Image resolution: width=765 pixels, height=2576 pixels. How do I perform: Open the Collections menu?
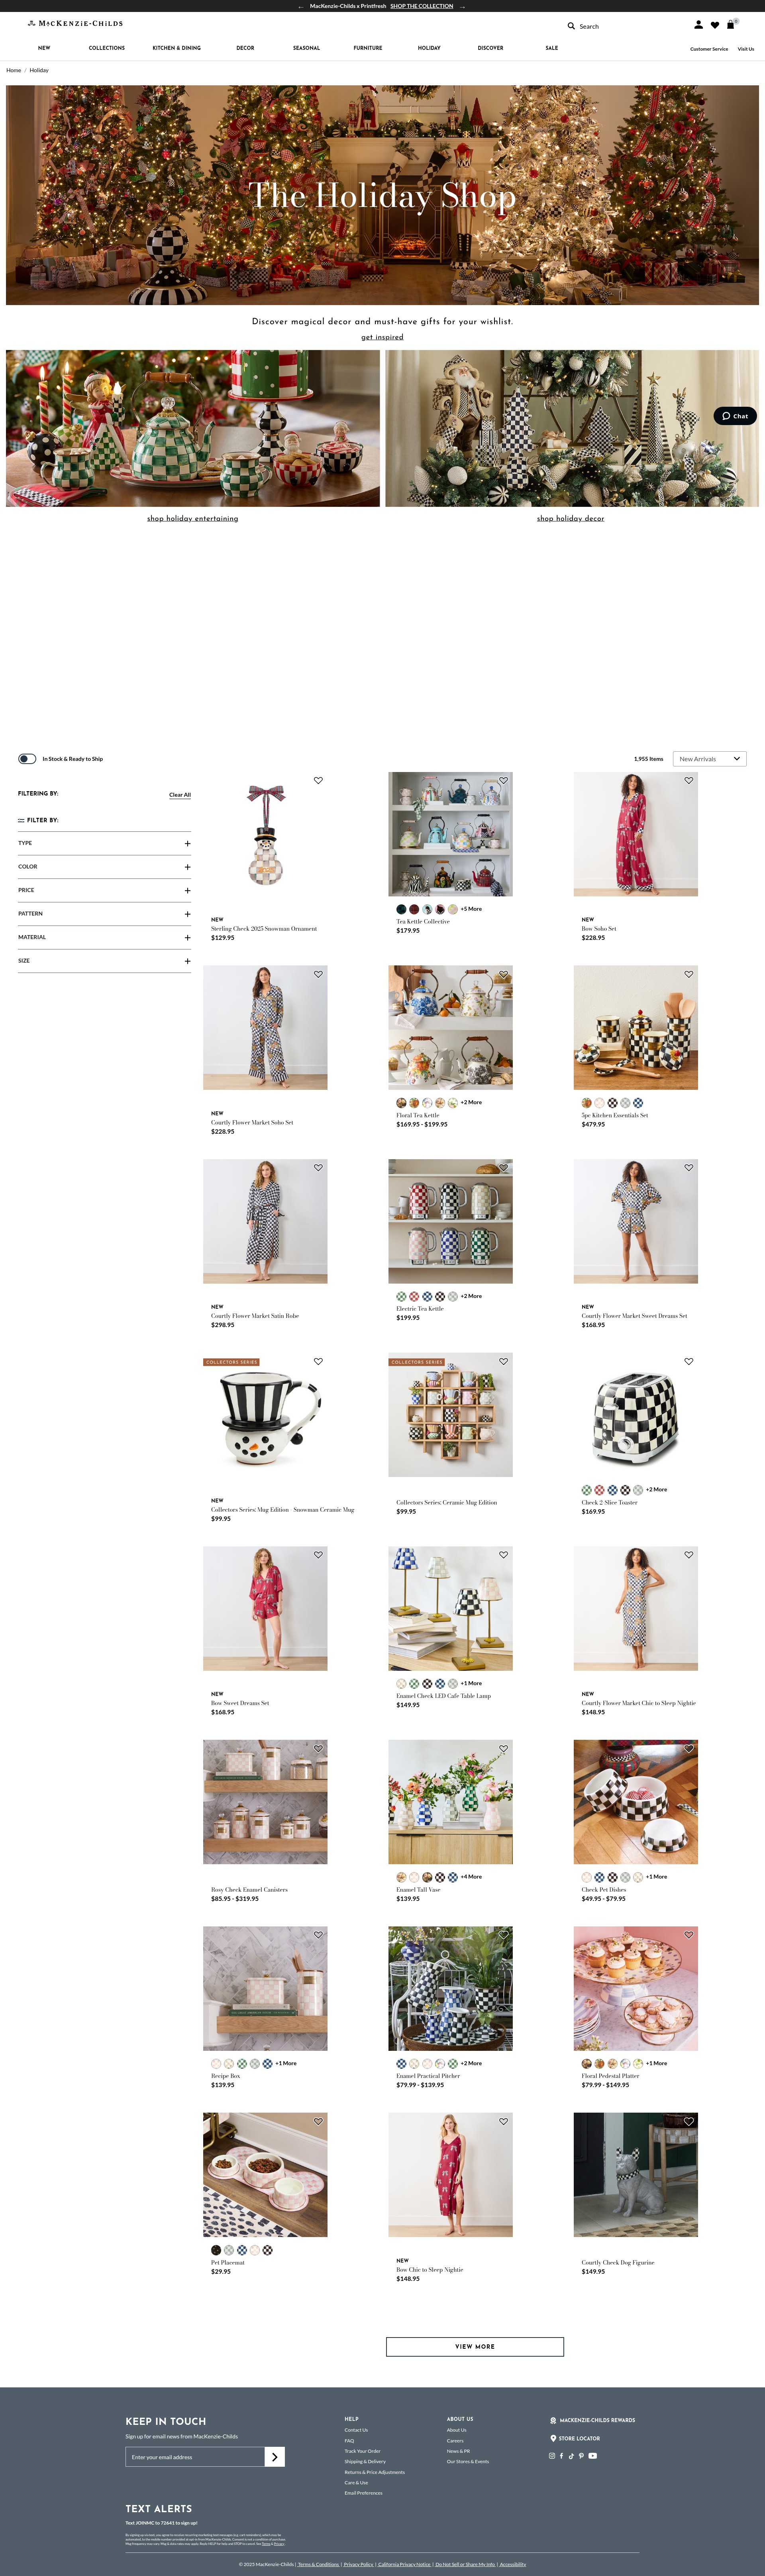tap(107, 48)
